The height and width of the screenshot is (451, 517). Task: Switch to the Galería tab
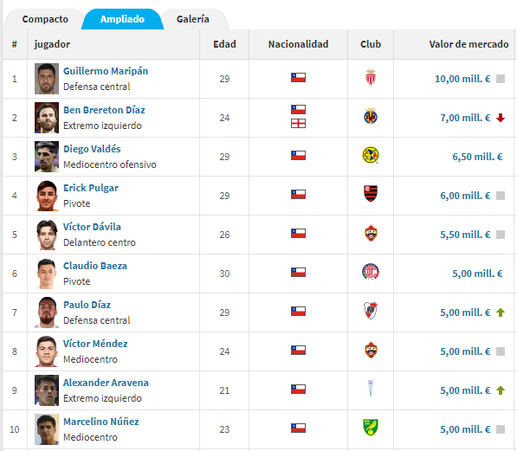(x=193, y=19)
